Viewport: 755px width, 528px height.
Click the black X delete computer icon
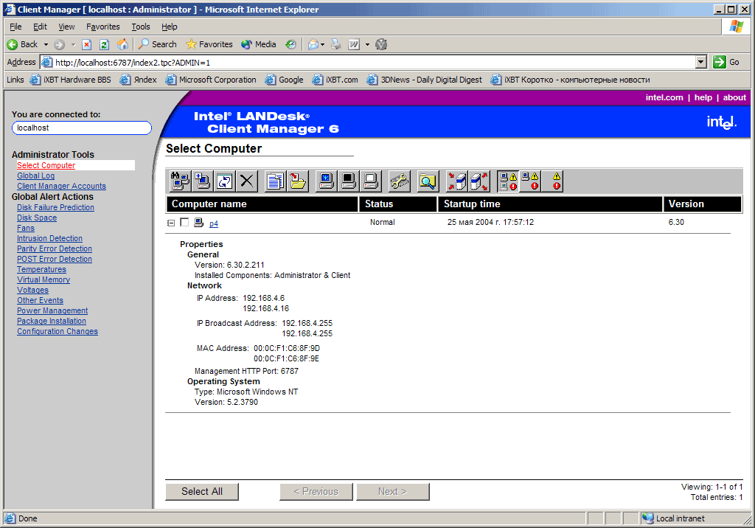(246, 181)
